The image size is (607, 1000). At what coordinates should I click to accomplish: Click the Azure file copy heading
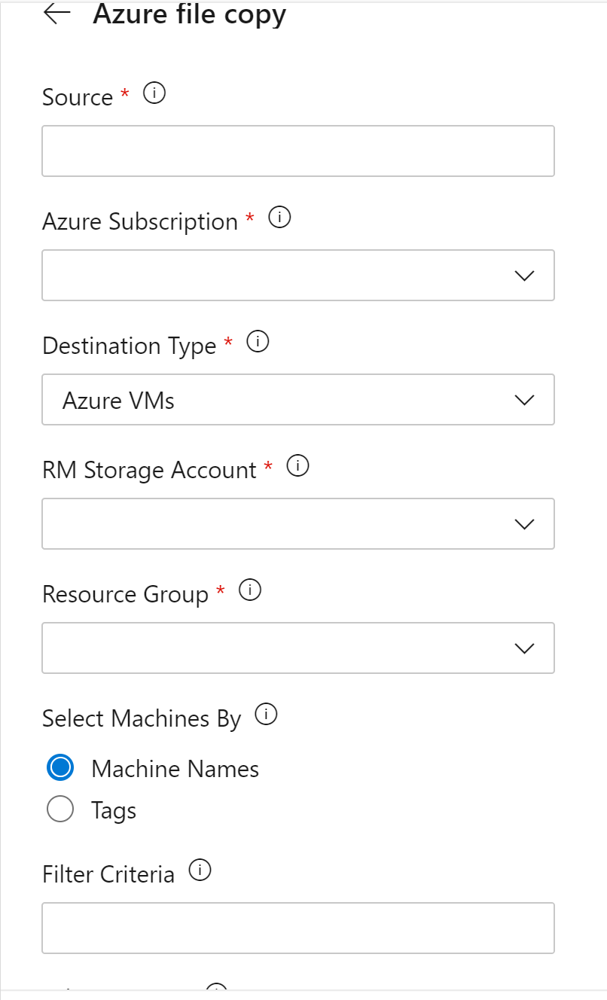pos(189,15)
